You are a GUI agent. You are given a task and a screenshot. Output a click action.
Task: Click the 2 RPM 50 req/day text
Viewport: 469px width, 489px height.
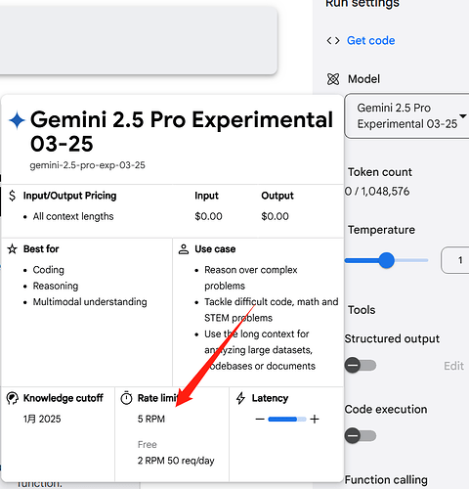(x=176, y=461)
